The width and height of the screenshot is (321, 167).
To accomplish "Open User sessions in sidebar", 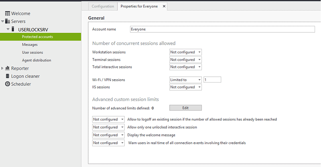I will (33, 52).
